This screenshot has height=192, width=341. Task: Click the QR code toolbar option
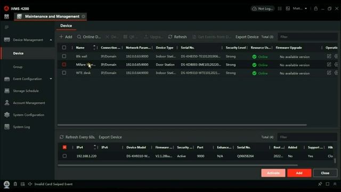click(x=131, y=37)
